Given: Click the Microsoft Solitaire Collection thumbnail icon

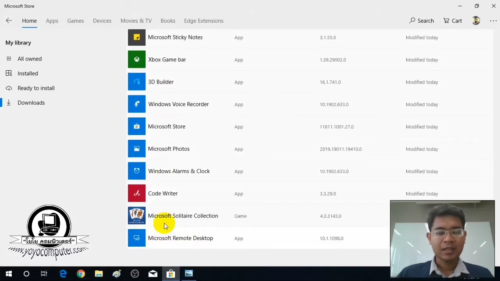Looking at the screenshot, I should (x=136, y=215).
